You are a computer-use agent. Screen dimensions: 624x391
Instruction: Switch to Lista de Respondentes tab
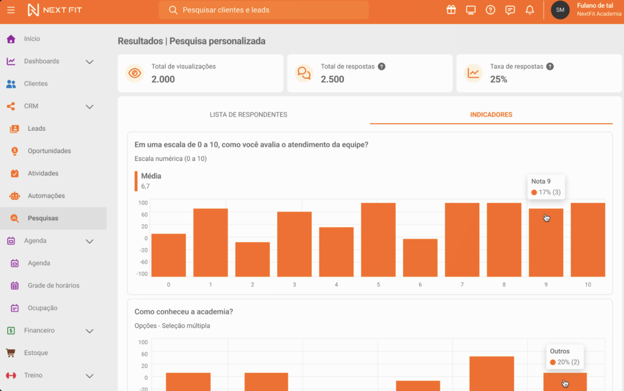tap(248, 115)
